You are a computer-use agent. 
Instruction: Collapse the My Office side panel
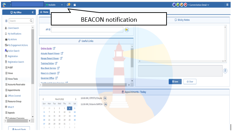[x=33, y=12]
